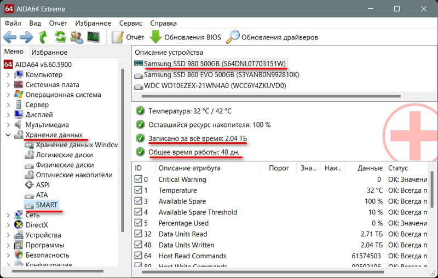The width and height of the screenshot is (438, 278).
Task: Open the Справка menu
Action: pyautogui.click(x=163, y=23)
